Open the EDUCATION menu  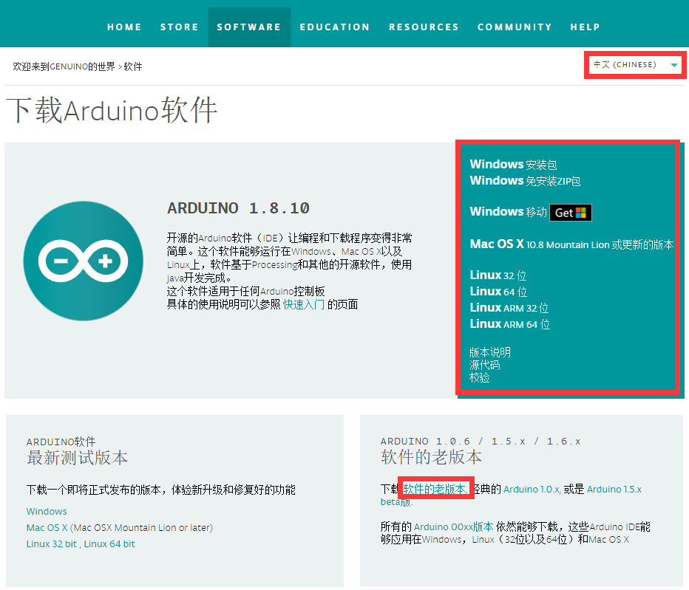pyautogui.click(x=335, y=27)
